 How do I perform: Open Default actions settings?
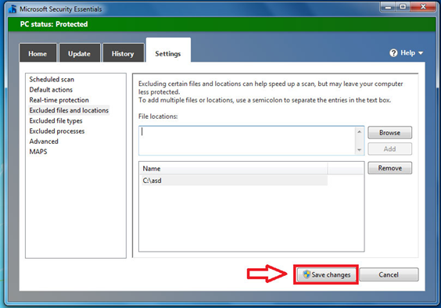[51, 90]
